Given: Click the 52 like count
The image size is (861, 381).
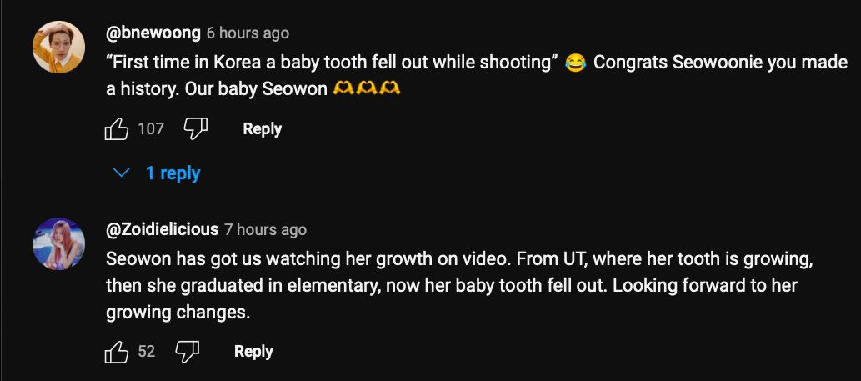Looking at the screenshot, I should [x=147, y=352].
